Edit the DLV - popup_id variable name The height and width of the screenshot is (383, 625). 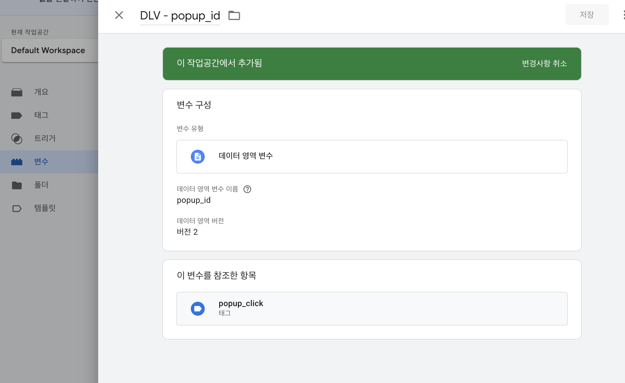click(180, 16)
